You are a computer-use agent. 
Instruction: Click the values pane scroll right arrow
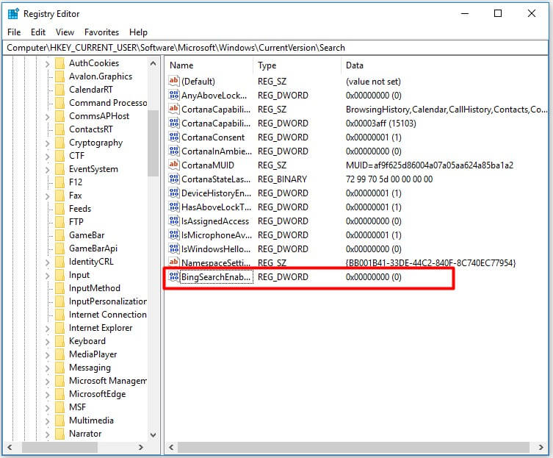541,448
